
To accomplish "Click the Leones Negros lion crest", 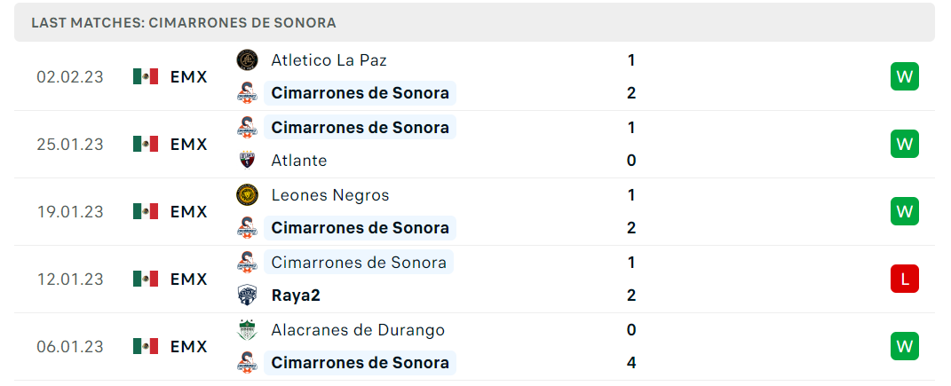I will tap(247, 195).
